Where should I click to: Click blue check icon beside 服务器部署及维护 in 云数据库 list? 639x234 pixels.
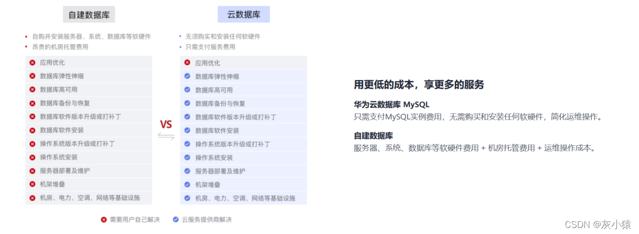click(x=187, y=171)
